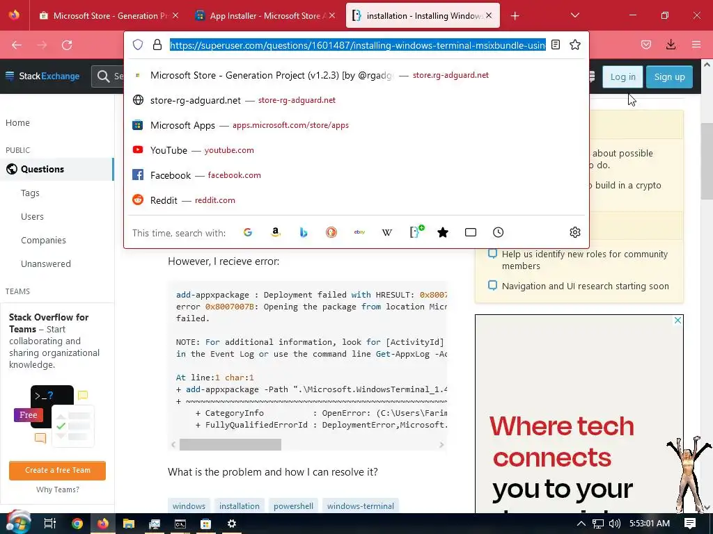Save page to Pocket
Viewport: 713px width, 534px height.
646,44
